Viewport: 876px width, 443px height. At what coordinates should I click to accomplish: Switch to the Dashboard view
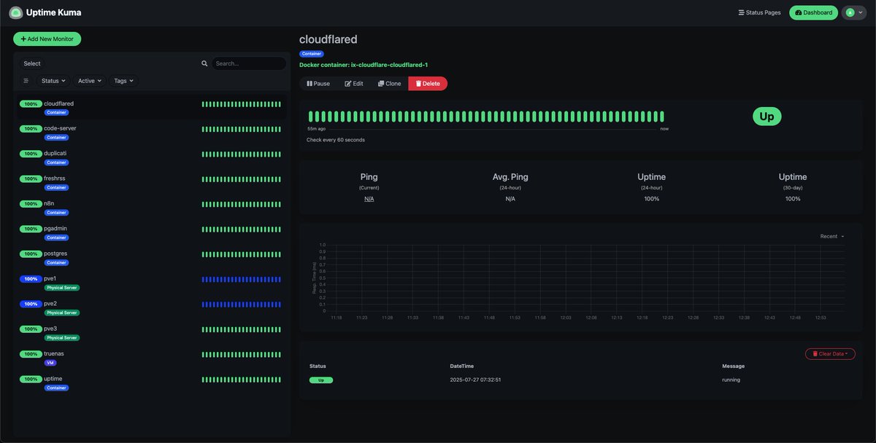tap(813, 12)
